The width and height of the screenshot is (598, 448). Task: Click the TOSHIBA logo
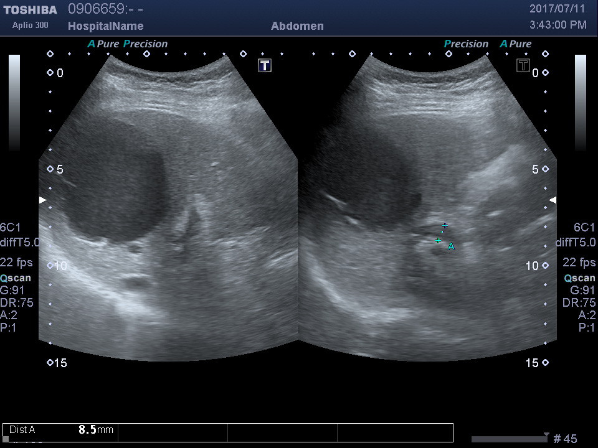pos(30,10)
